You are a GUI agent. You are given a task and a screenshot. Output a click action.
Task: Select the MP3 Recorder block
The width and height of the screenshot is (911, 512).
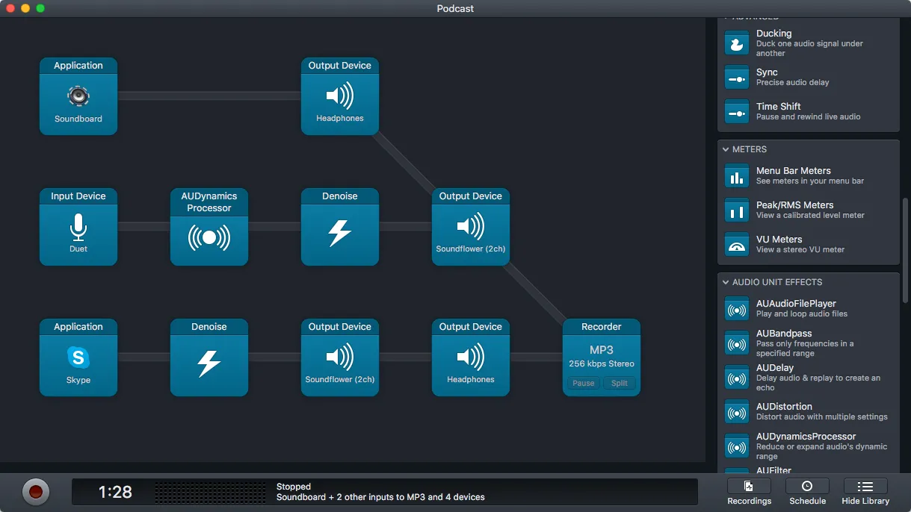pyautogui.click(x=602, y=358)
